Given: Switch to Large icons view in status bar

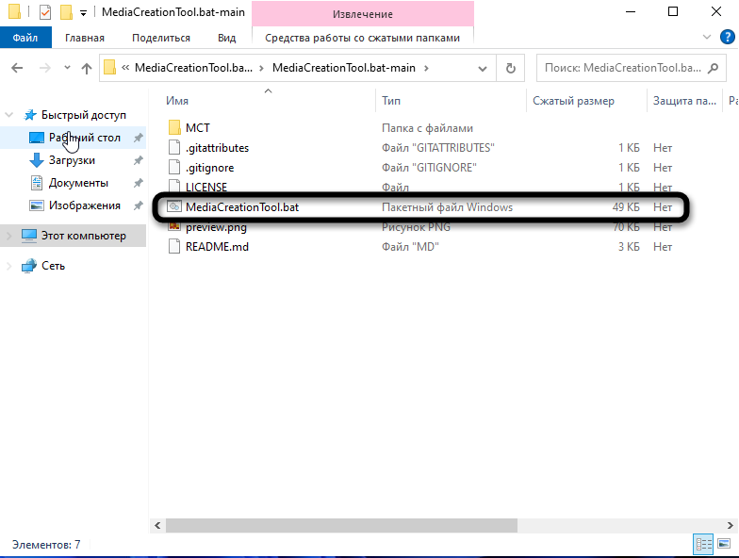Looking at the screenshot, I should (724, 545).
